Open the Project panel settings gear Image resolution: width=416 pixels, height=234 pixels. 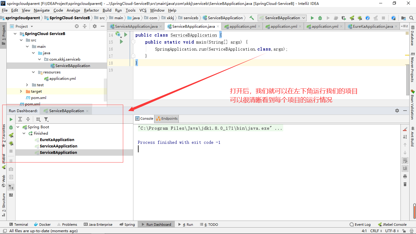point(95,27)
